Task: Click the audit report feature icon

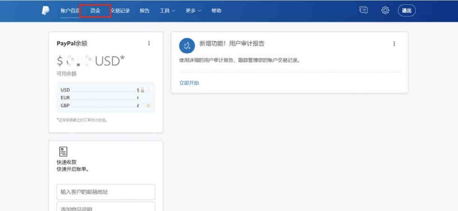Action: [x=187, y=46]
